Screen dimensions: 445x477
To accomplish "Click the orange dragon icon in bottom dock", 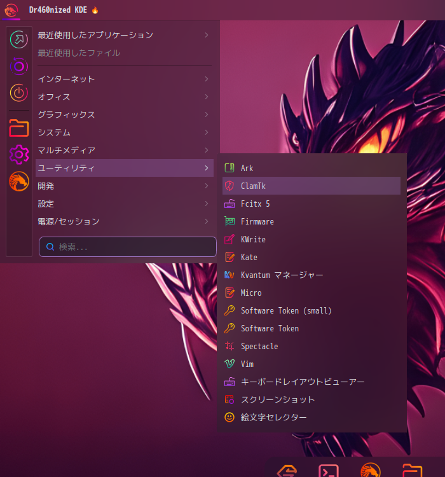I will point(370,470).
